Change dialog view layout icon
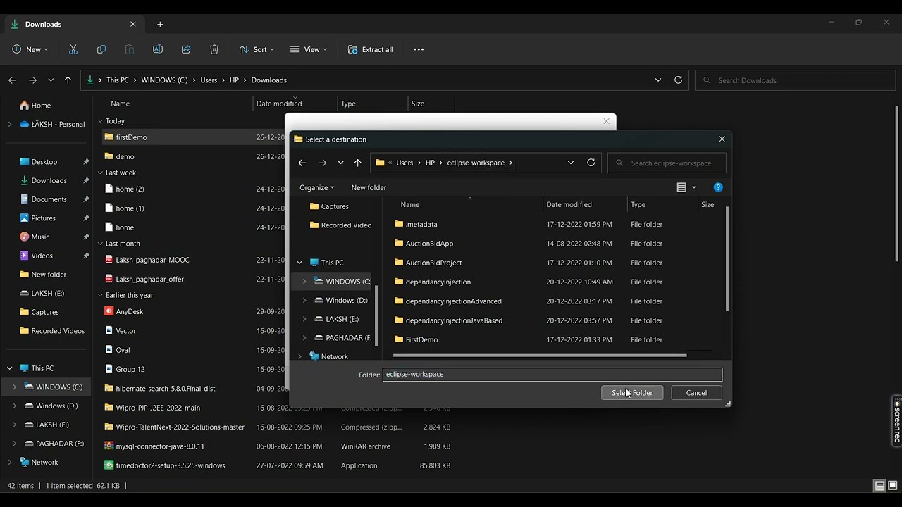 [681, 187]
